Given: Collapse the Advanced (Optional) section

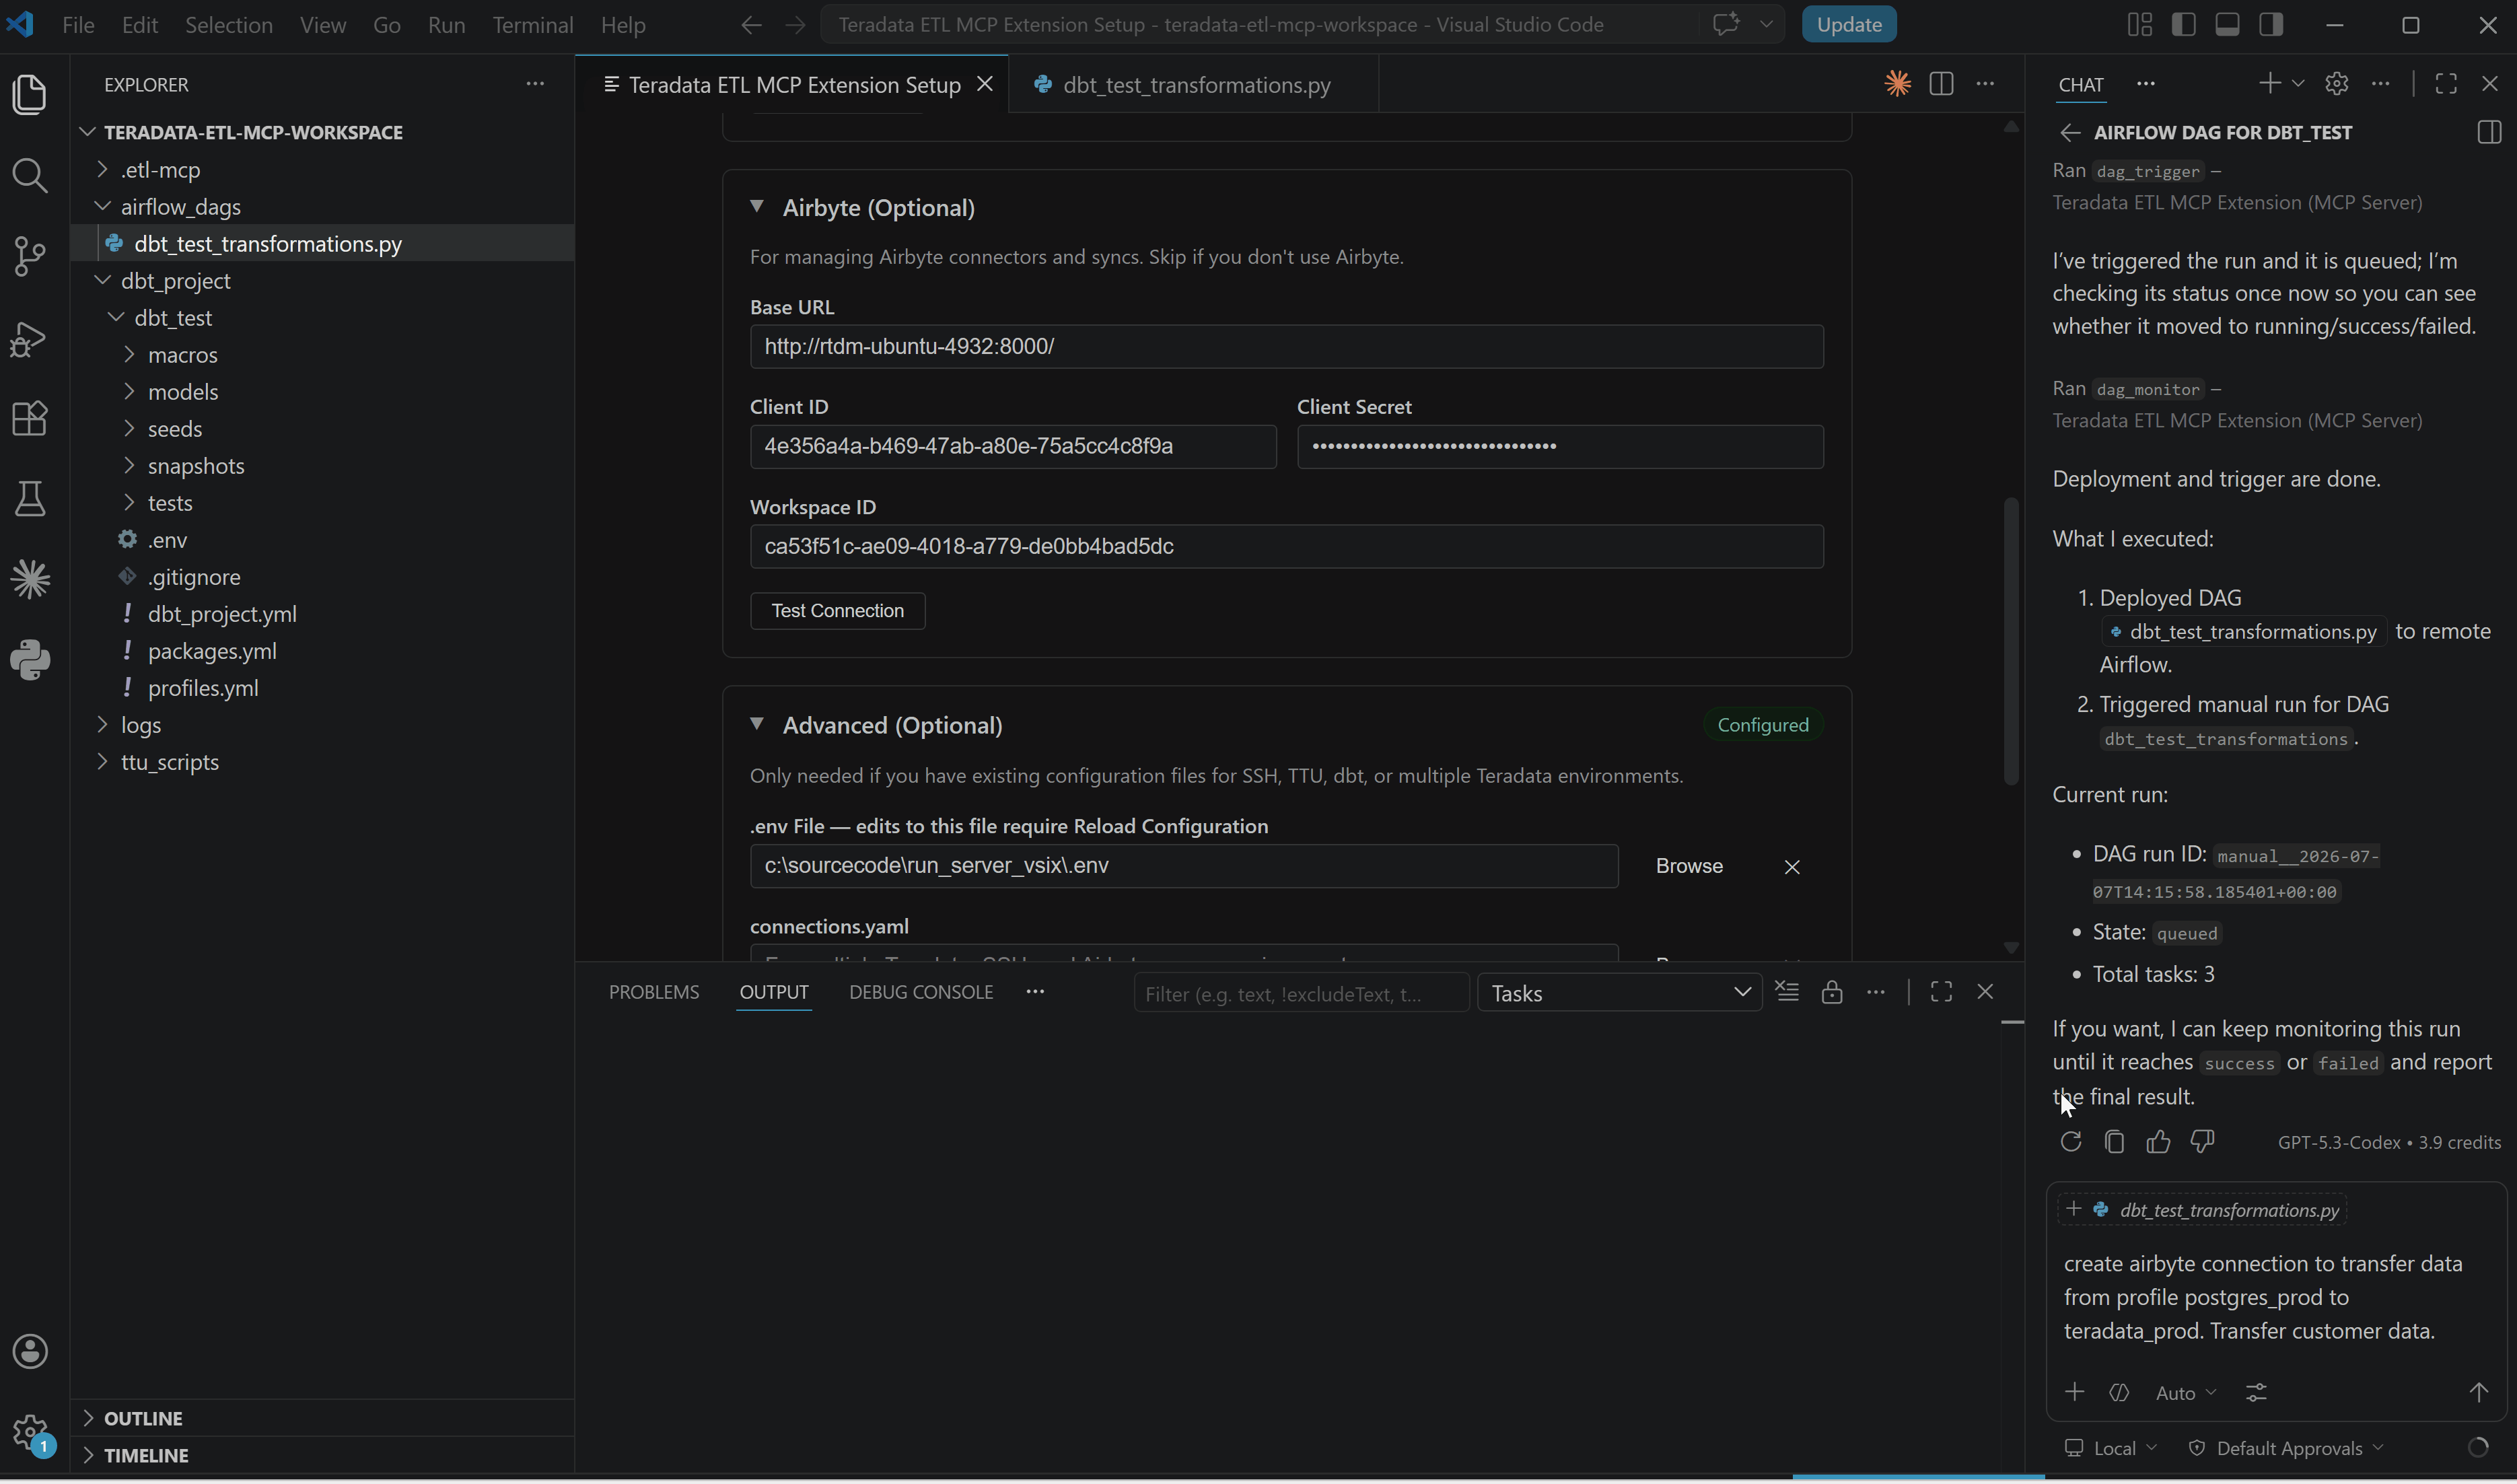Looking at the screenshot, I should click(757, 724).
